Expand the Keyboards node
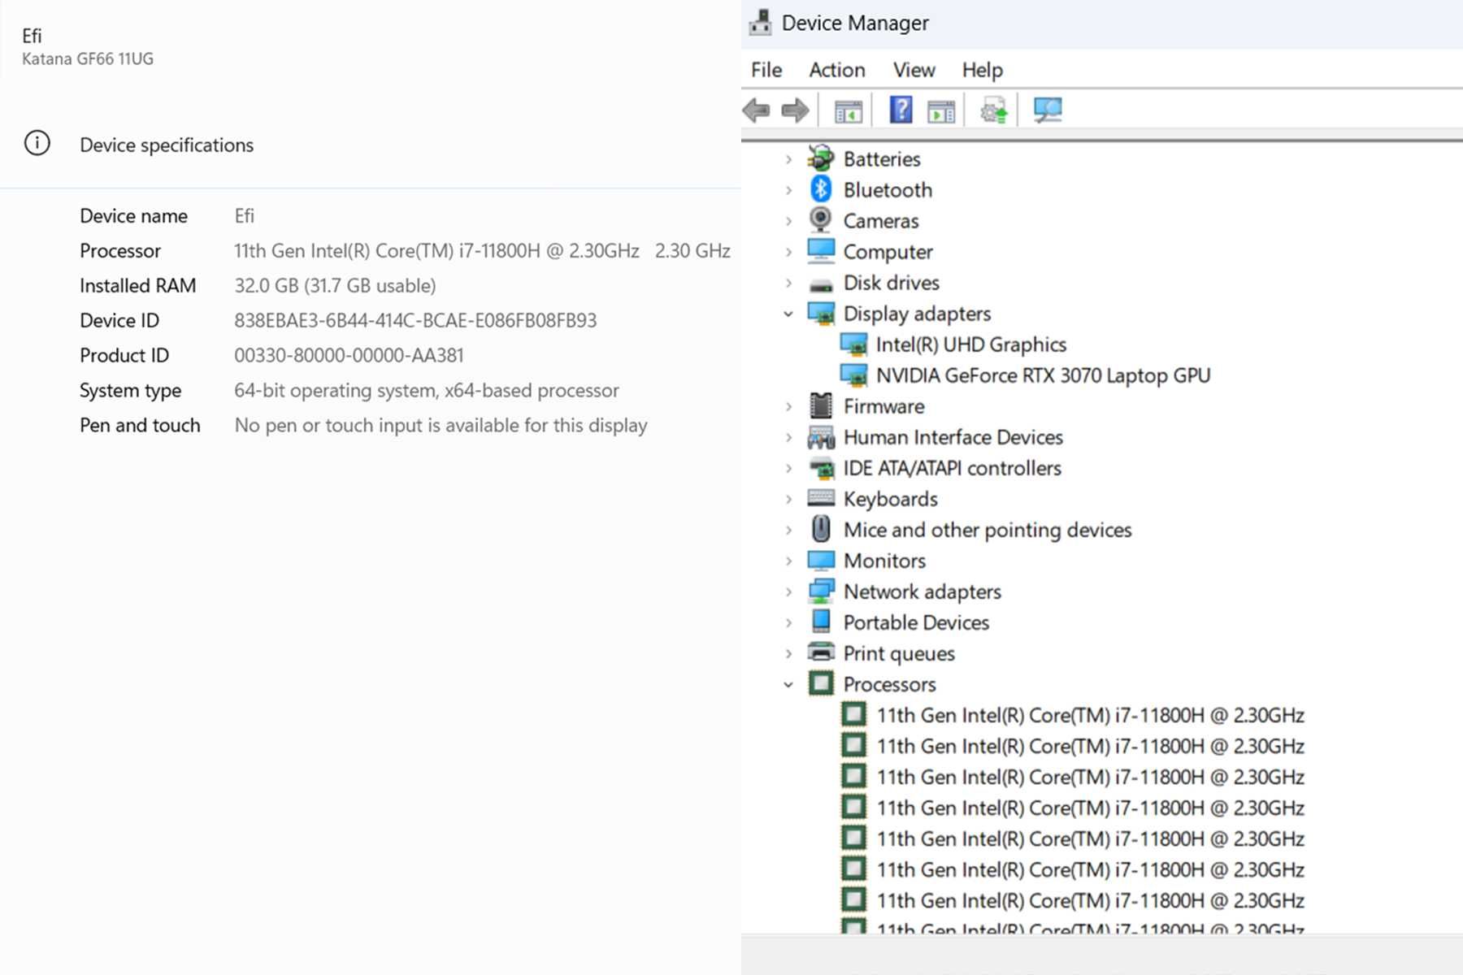Screen dimensions: 1463x975 coord(788,499)
